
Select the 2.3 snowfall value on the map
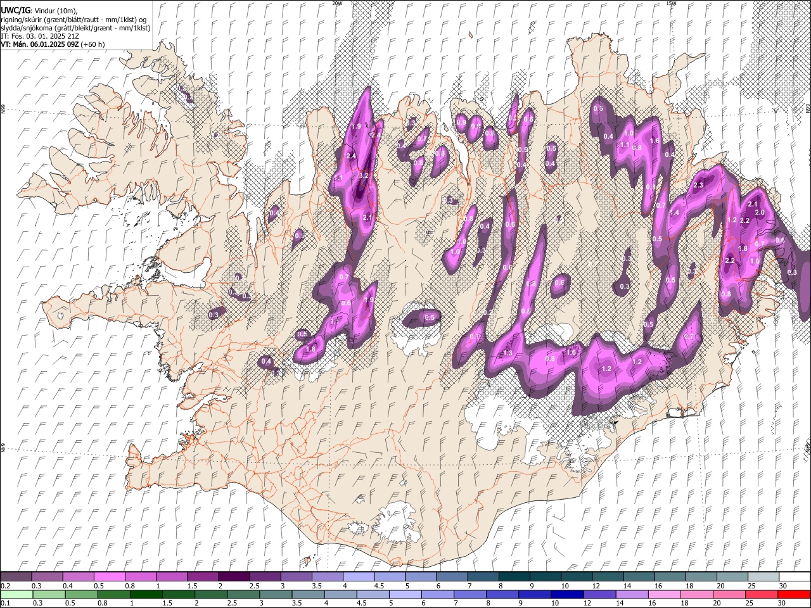click(699, 185)
